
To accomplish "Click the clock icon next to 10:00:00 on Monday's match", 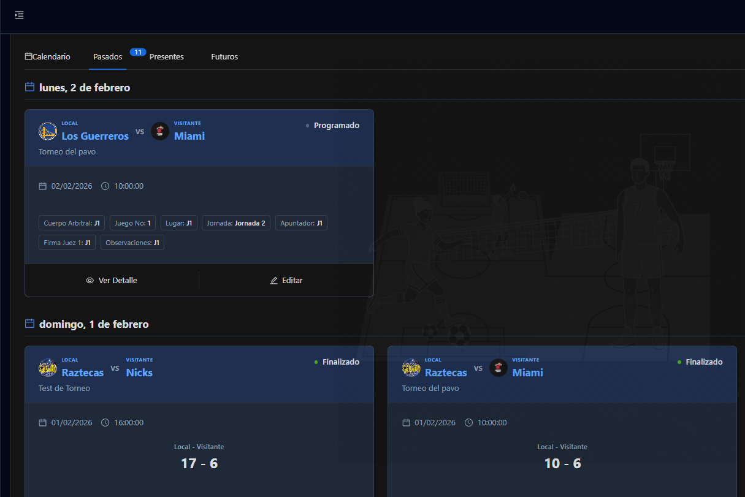I will (x=105, y=186).
